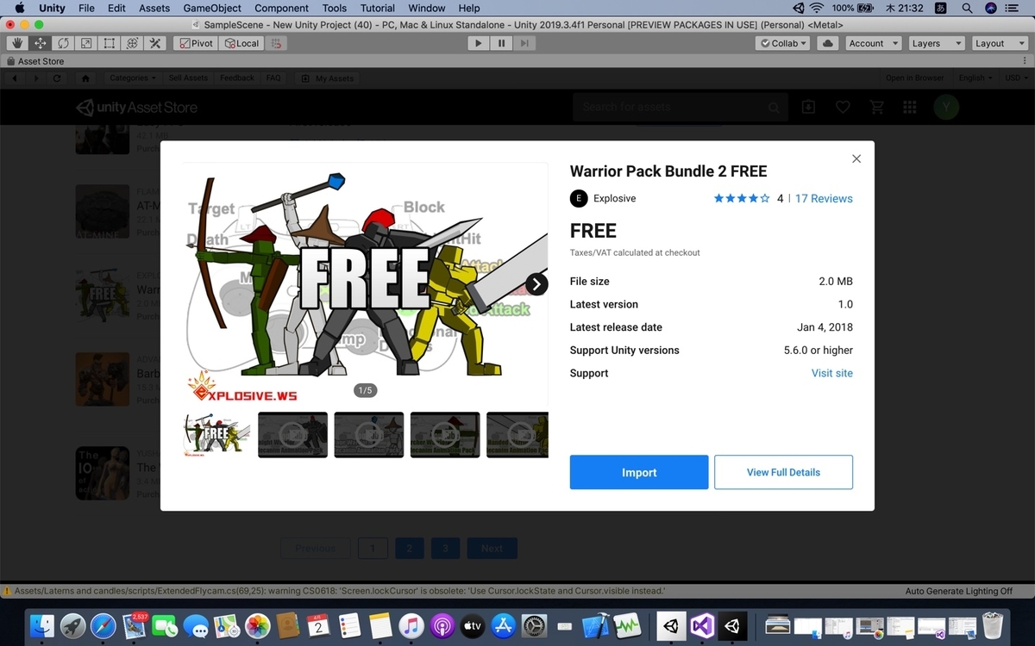The width and height of the screenshot is (1035, 646).
Task: Select the first FREE preview thumbnail
Action: 217,434
